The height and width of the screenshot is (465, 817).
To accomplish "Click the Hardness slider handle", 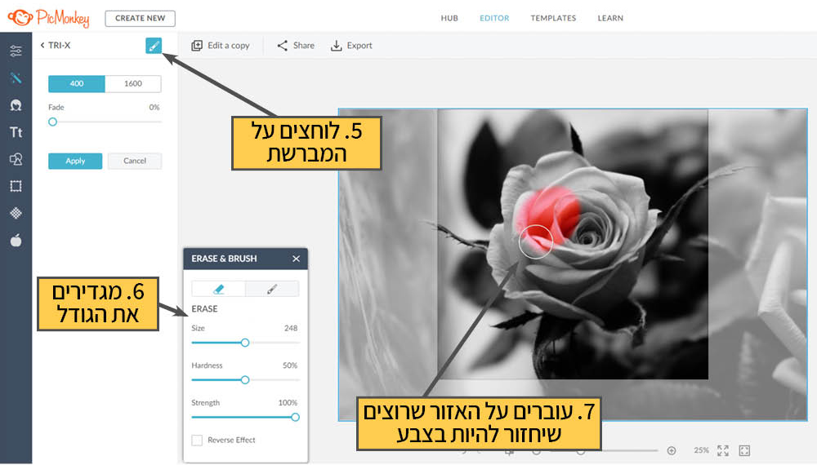I will pyautogui.click(x=245, y=379).
